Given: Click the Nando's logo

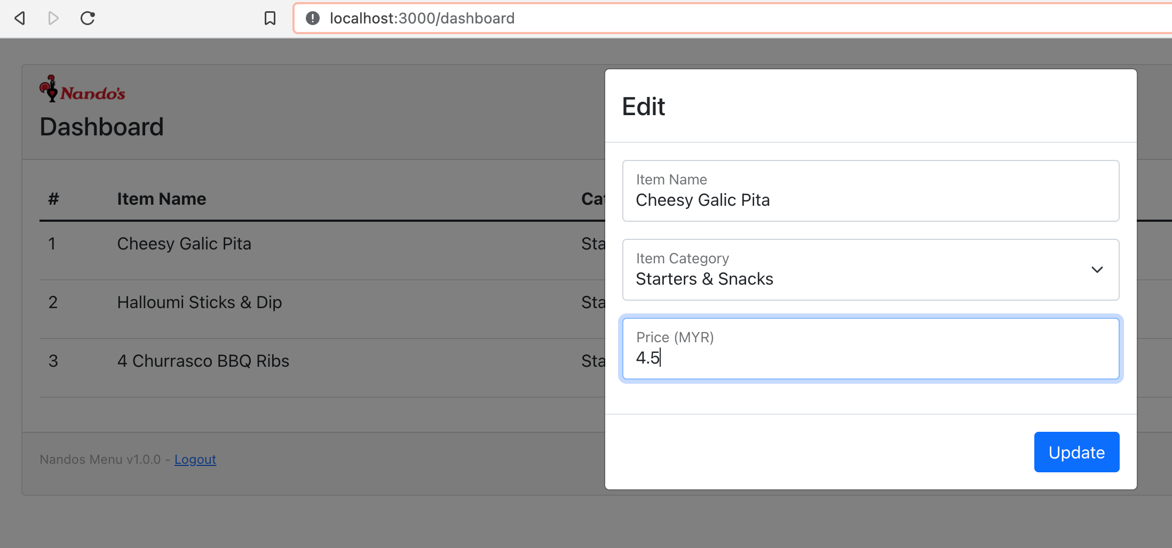Looking at the screenshot, I should [82, 89].
